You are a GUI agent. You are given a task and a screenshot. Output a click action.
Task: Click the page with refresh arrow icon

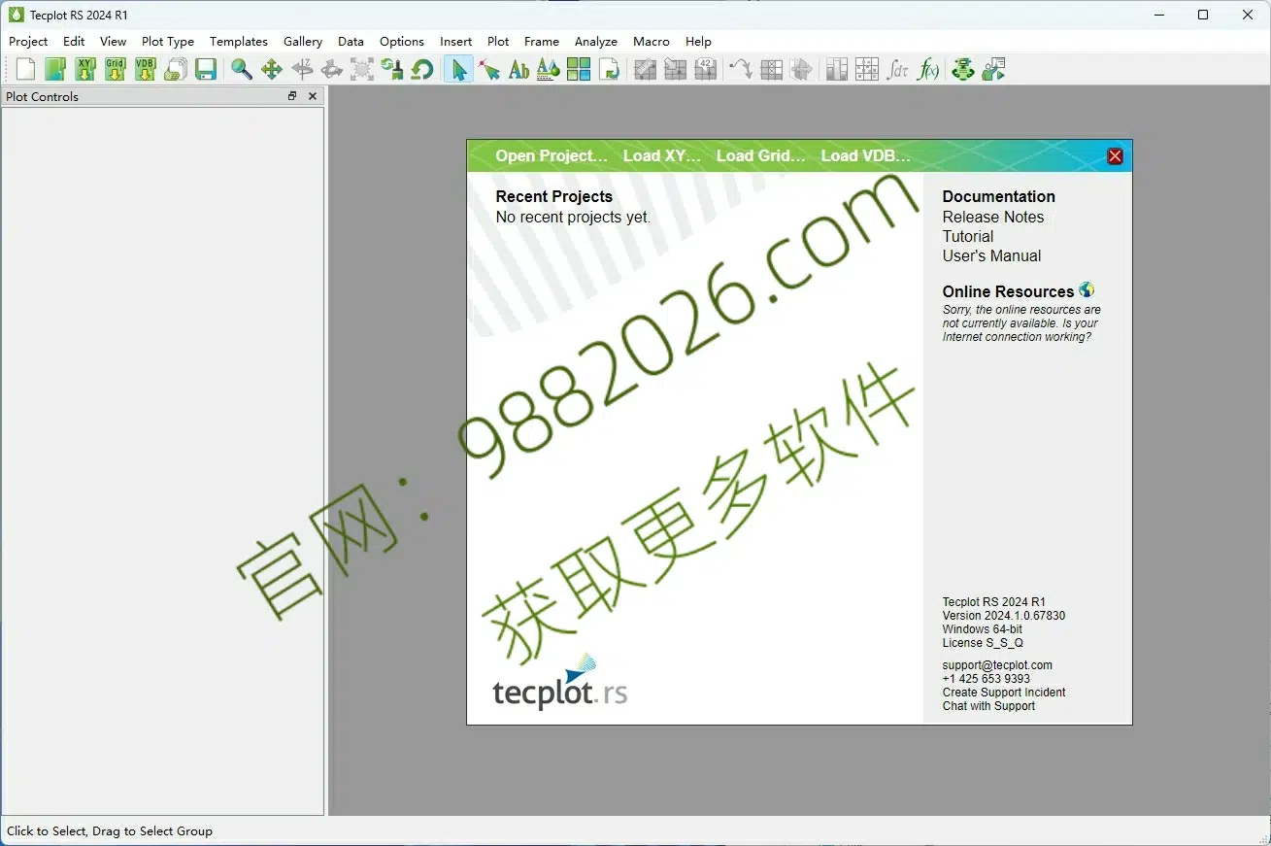(609, 69)
